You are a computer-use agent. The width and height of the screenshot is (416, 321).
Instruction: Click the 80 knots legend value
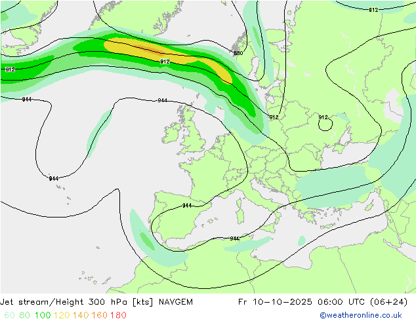point(25,315)
